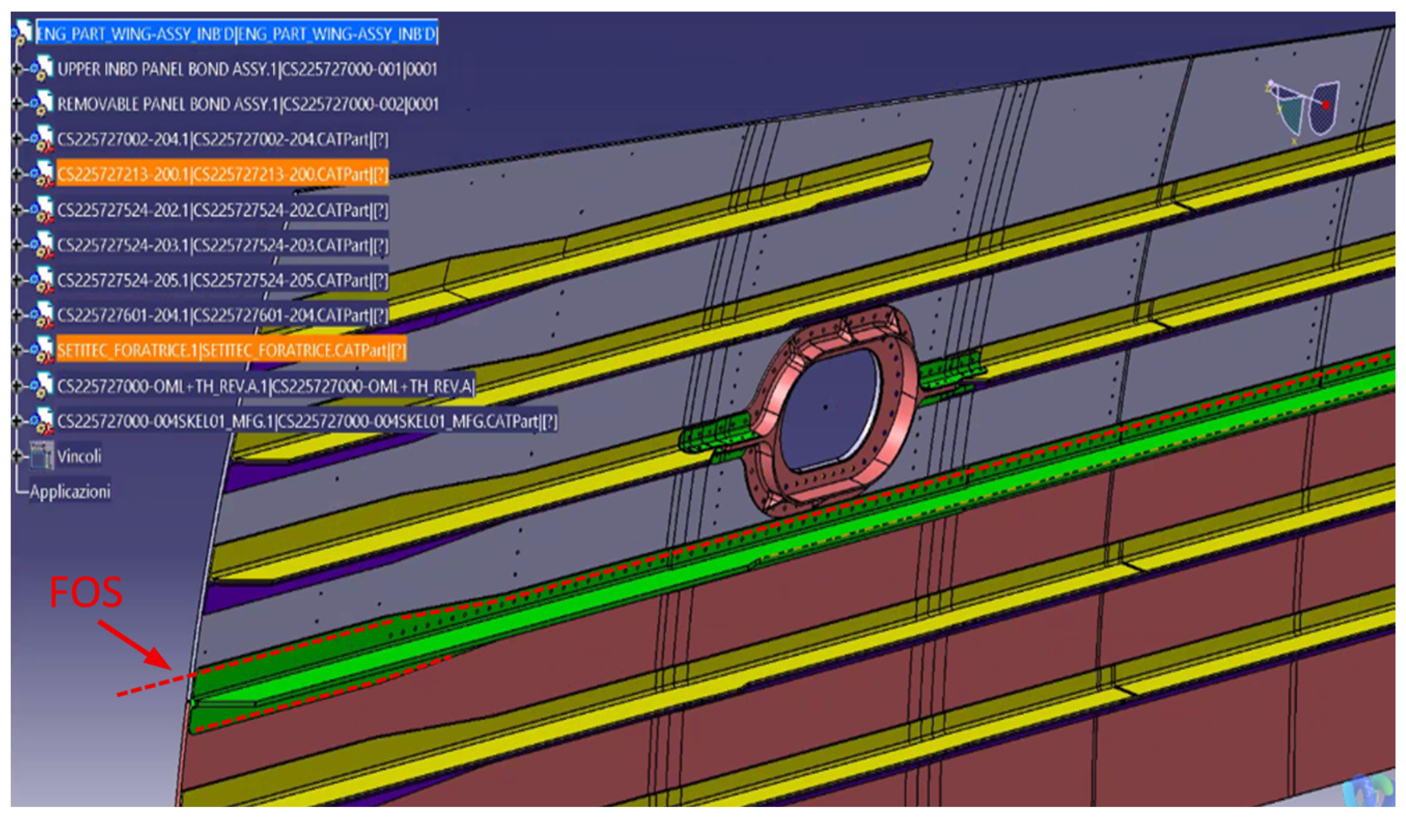The width and height of the screenshot is (1406, 819).
Task: Expand the Vincoli tree node
Action: coord(17,456)
